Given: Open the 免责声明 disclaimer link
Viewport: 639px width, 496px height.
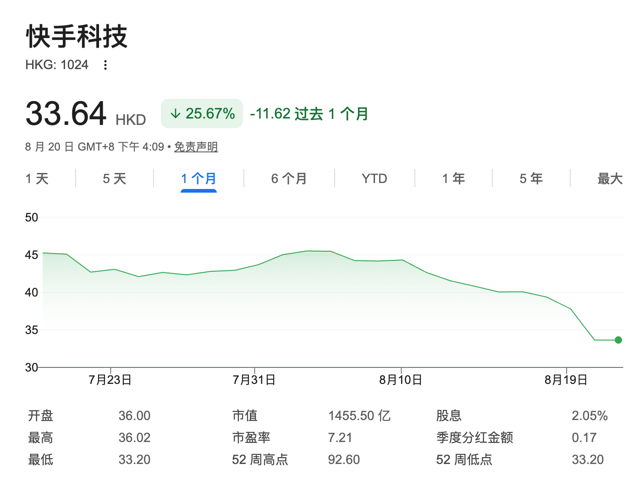Looking at the screenshot, I should tap(196, 147).
